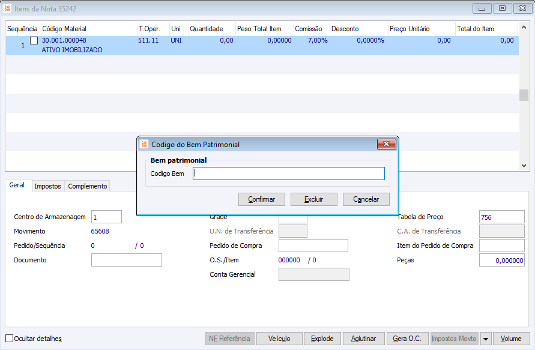Select material code 30.001.000048 cell
This screenshot has height=350, width=535.
pyautogui.click(x=64, y=40)
